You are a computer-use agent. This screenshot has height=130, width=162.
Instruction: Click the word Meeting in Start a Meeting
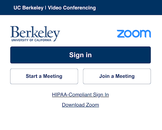click(x=53, y=76)
